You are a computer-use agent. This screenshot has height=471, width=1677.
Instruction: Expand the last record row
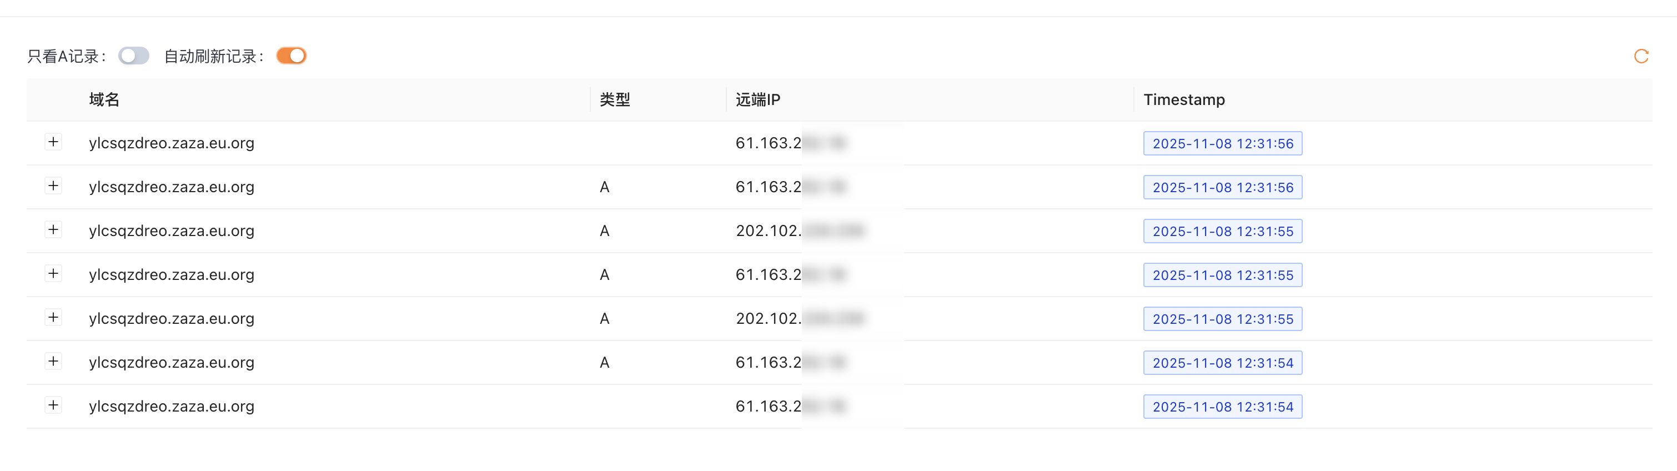coord(53,405)
